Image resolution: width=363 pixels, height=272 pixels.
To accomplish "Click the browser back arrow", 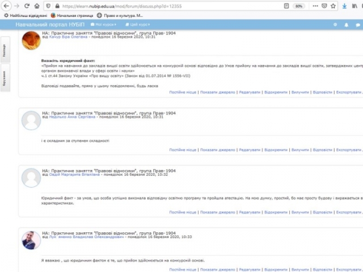I will (6, 6).
